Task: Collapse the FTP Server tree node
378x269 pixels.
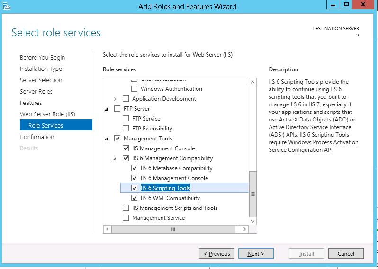Action: (x=107, y=109)
